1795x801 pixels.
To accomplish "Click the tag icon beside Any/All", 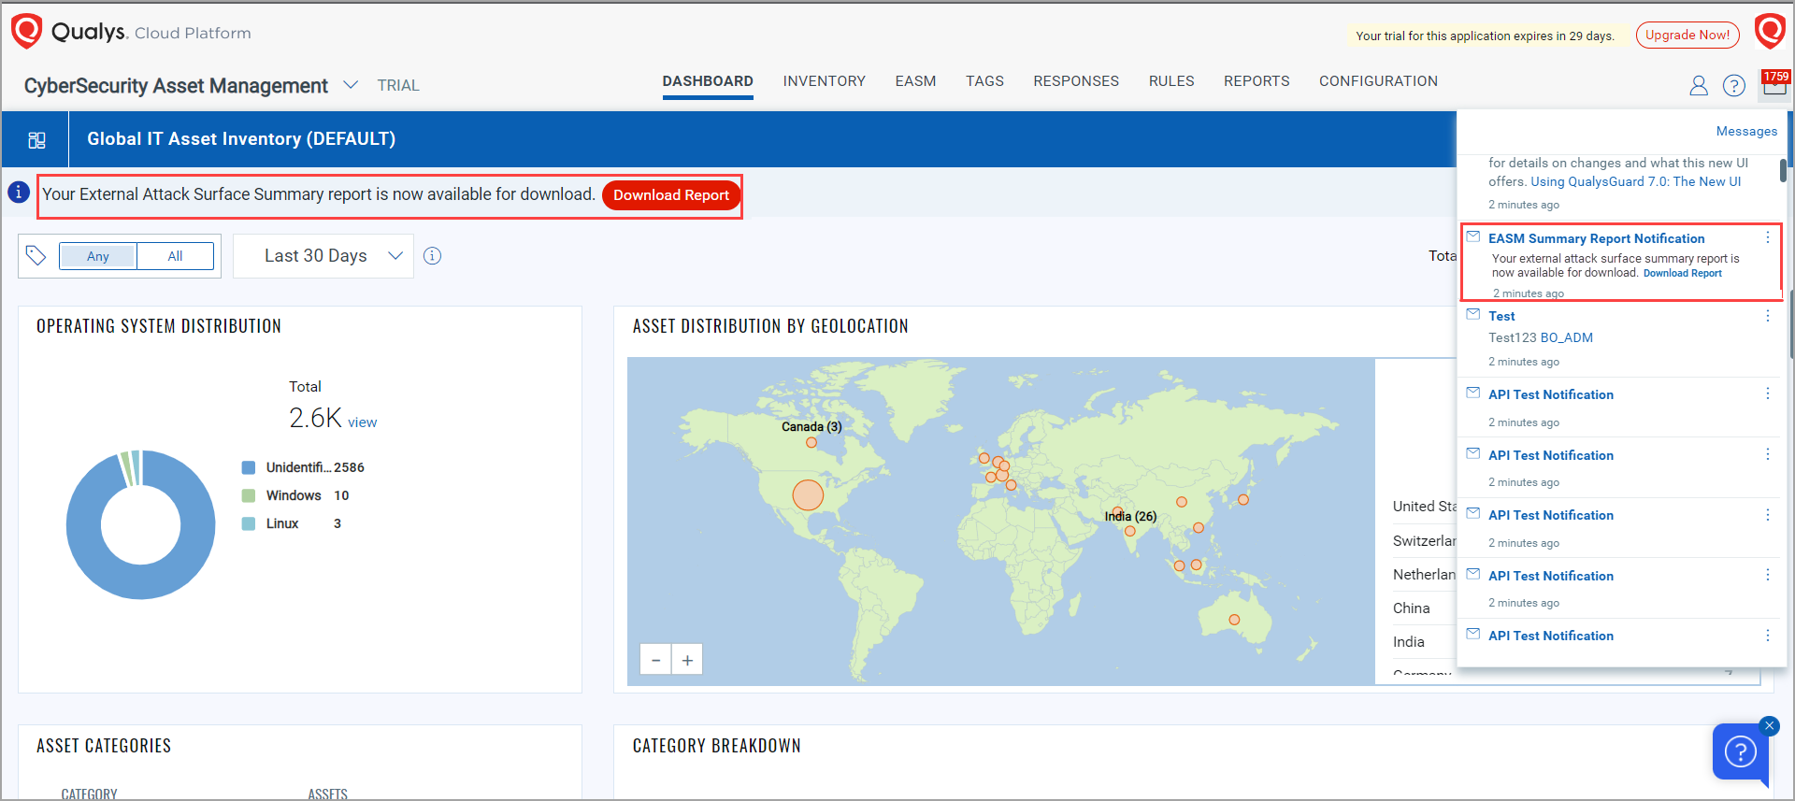I will coord(36,255).
